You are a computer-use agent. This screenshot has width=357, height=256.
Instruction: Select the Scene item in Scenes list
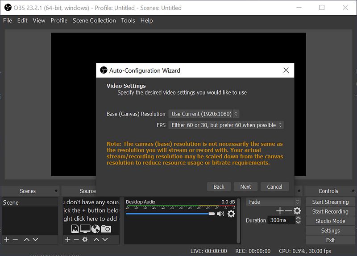[30, 202]
